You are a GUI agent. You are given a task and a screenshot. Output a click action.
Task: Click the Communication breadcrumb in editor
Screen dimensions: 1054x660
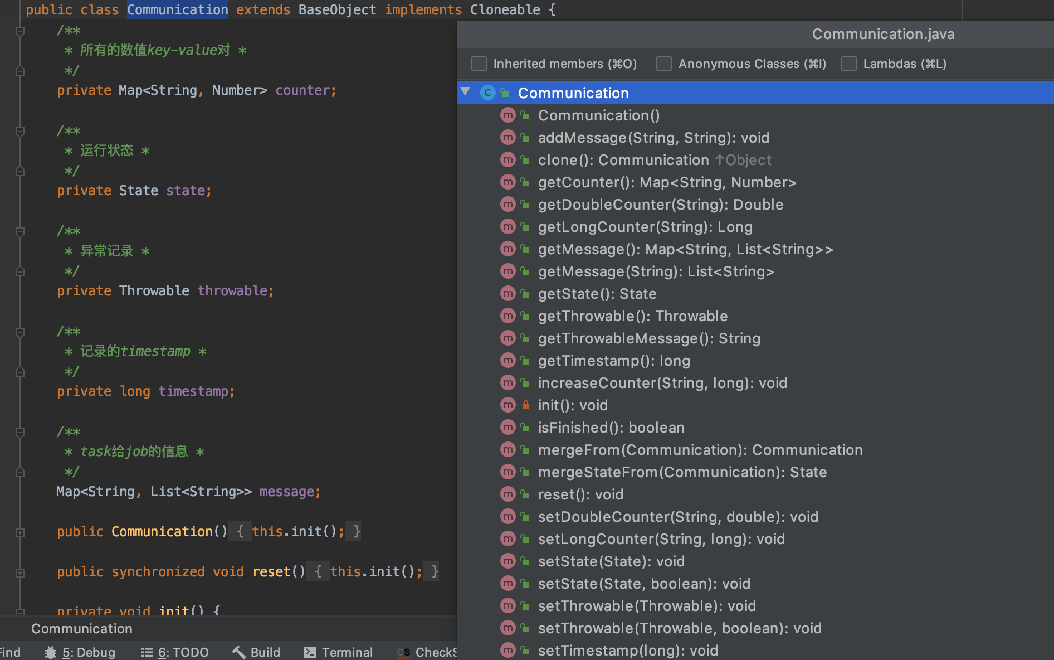tap(82, 629)
